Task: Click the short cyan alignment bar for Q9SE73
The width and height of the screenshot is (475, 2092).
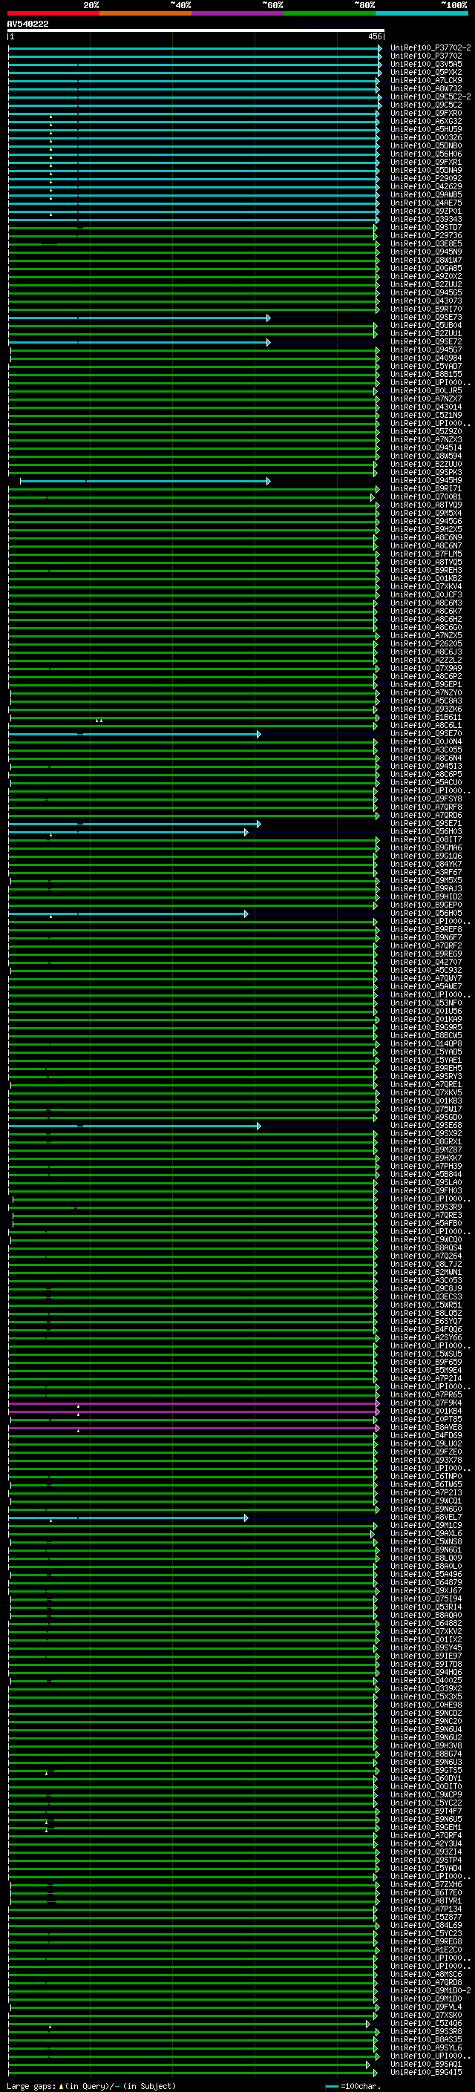Action: [x=139, y=318]
